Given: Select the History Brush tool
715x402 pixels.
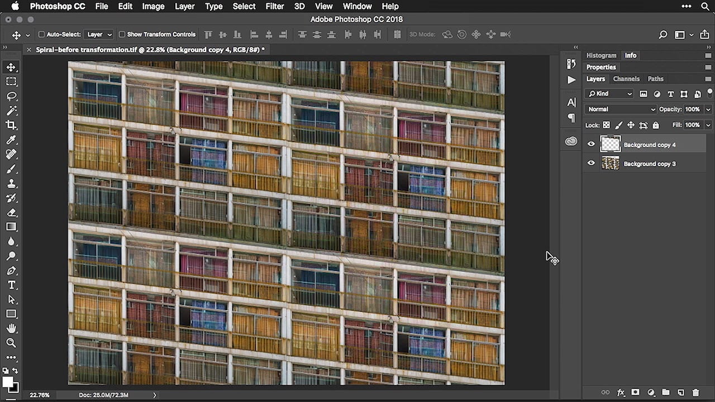Looking at the screenshot, I should click(11, 198).
